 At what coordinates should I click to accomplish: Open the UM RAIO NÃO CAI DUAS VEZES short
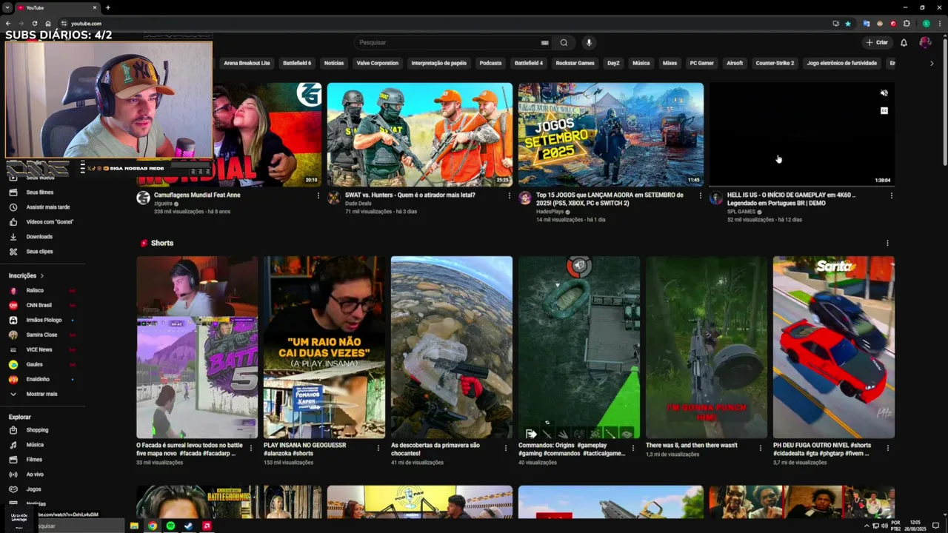click(x=324, y=347)
